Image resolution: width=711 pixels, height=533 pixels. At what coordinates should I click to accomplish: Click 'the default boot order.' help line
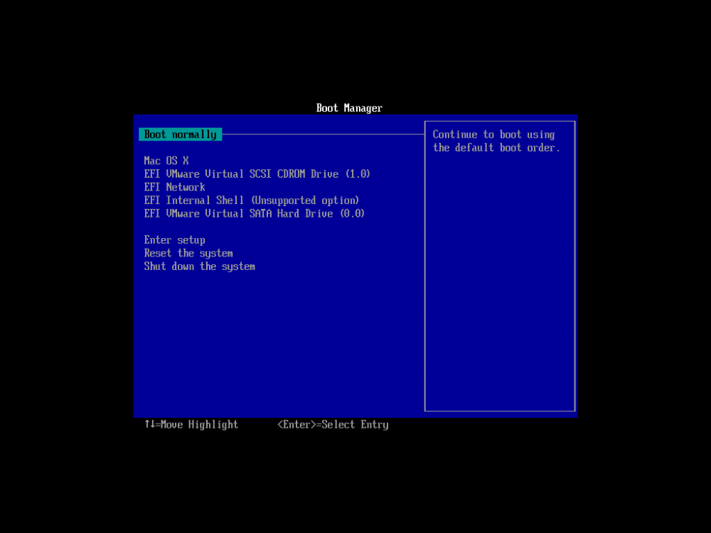(x=496, y=148)
